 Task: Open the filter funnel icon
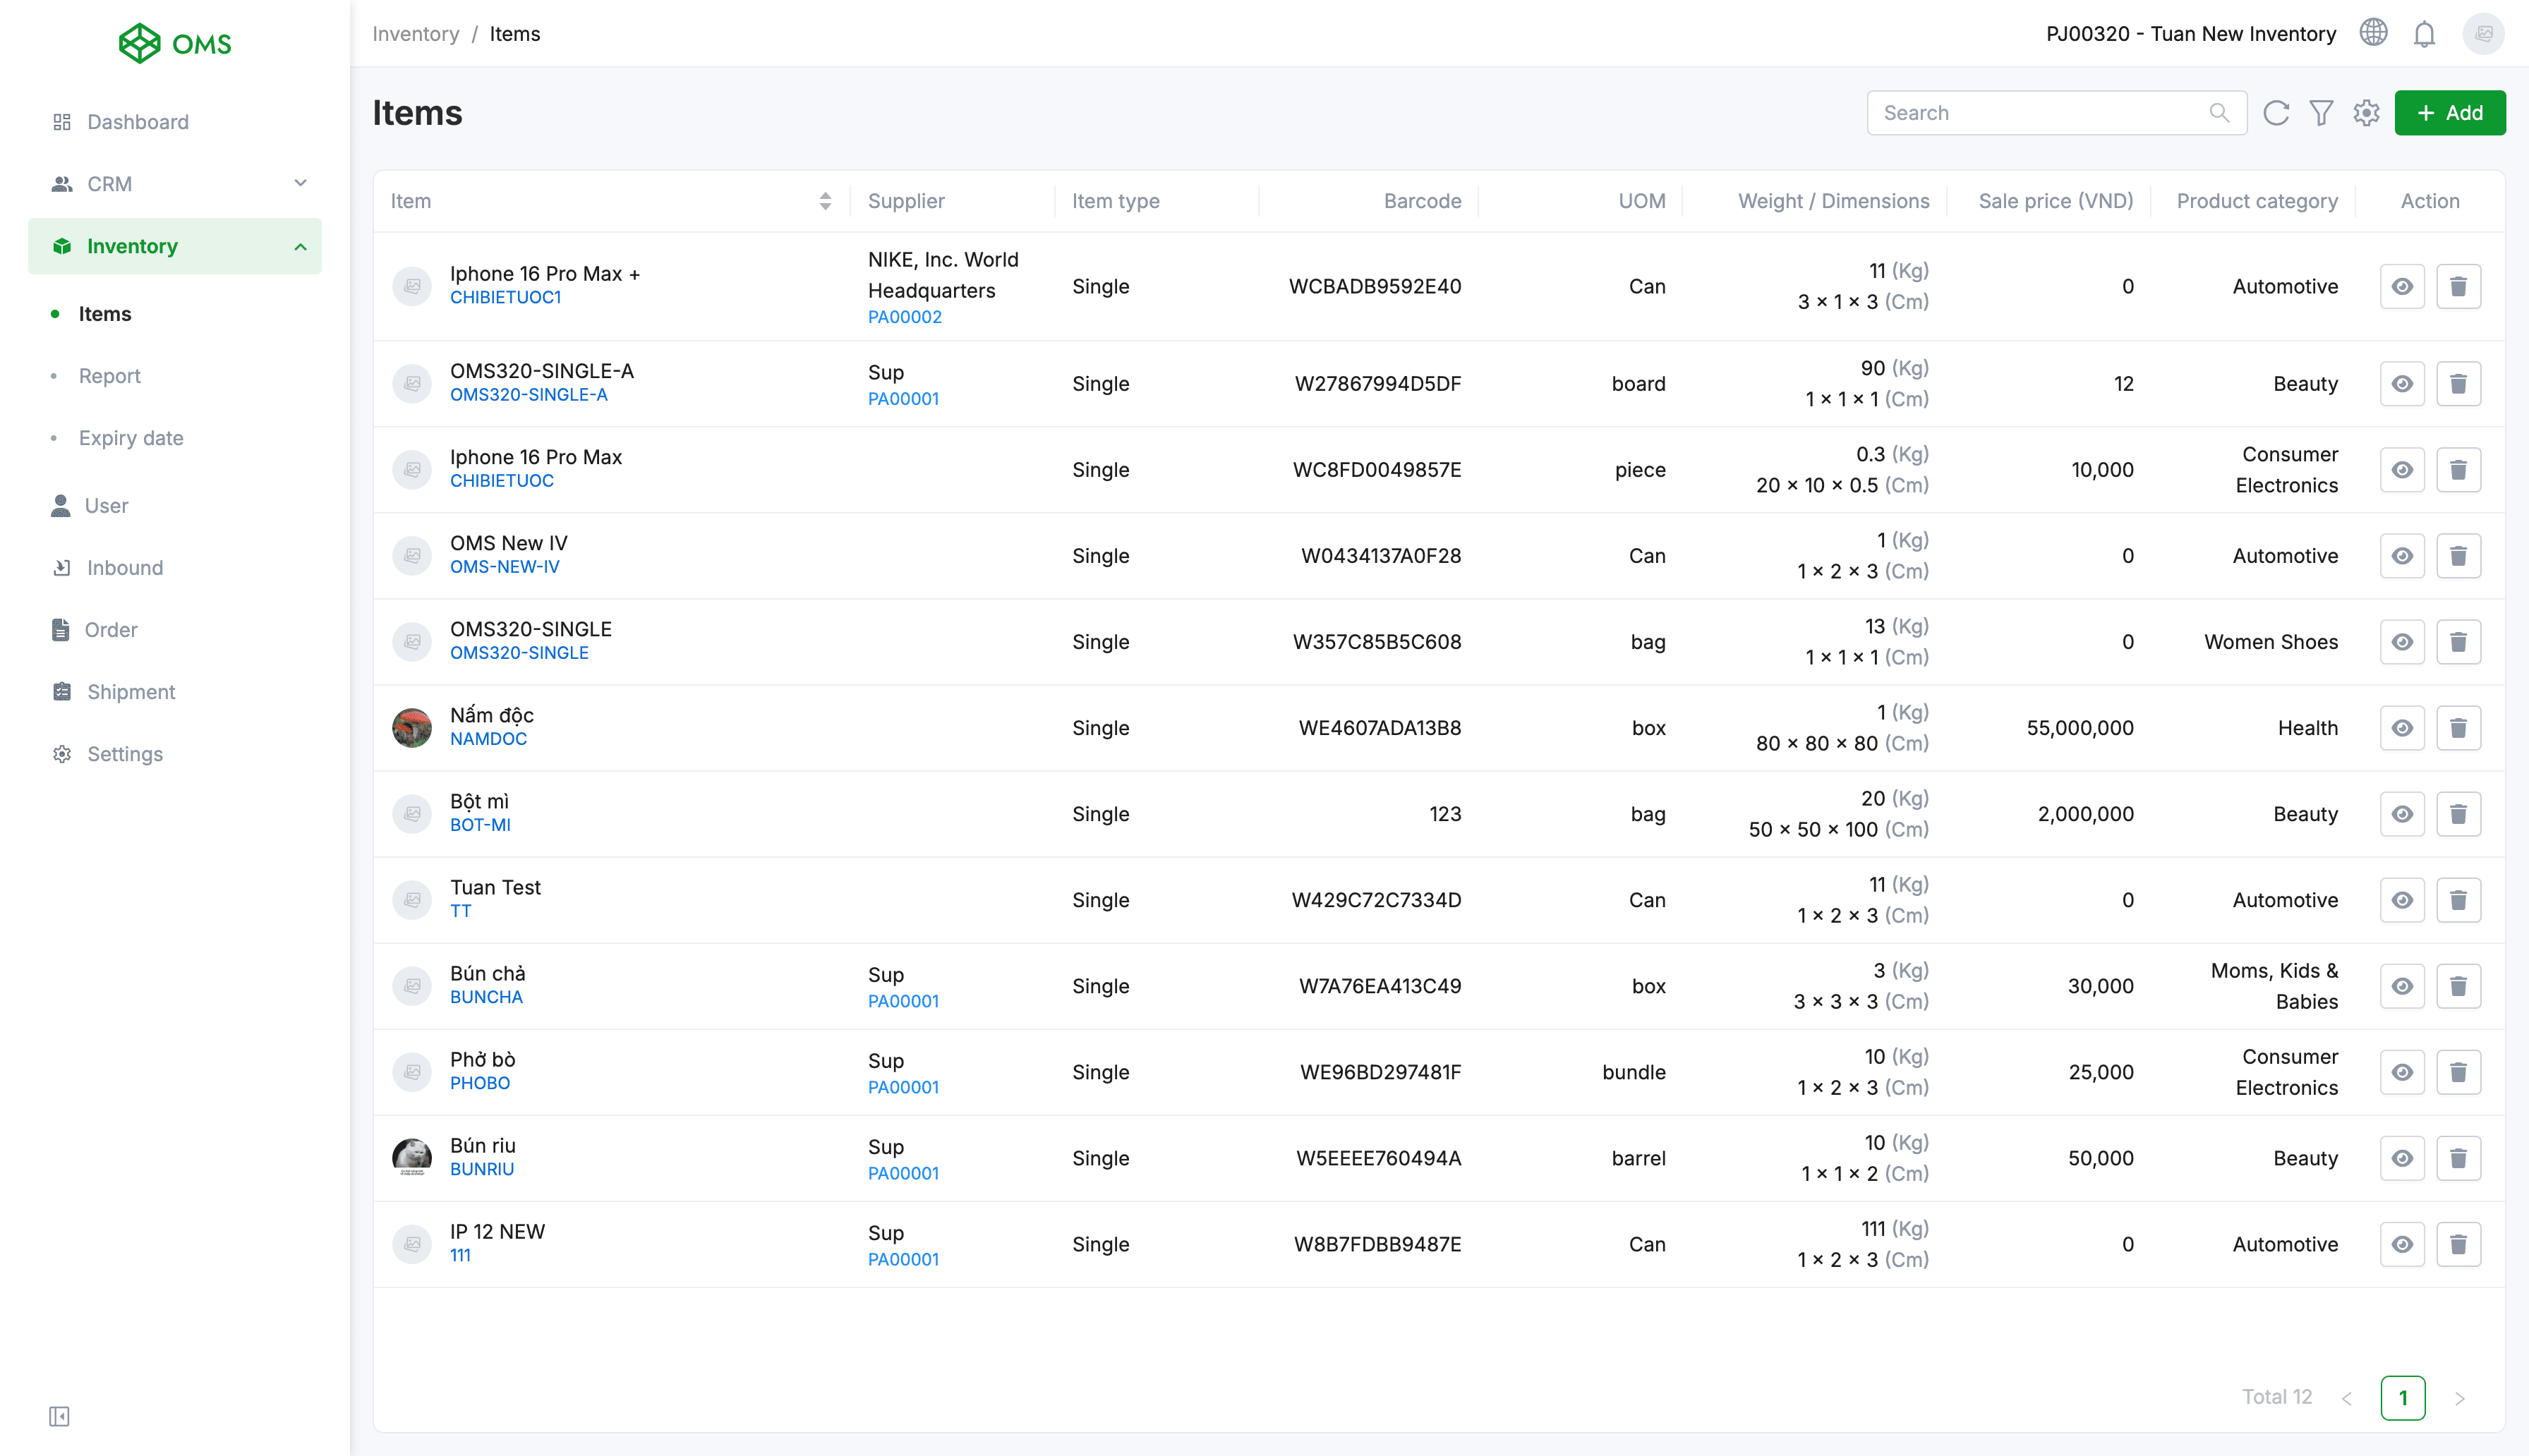point(2321,113)
